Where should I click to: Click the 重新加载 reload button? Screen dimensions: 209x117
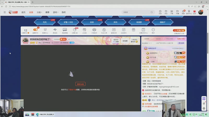point(80,84)
